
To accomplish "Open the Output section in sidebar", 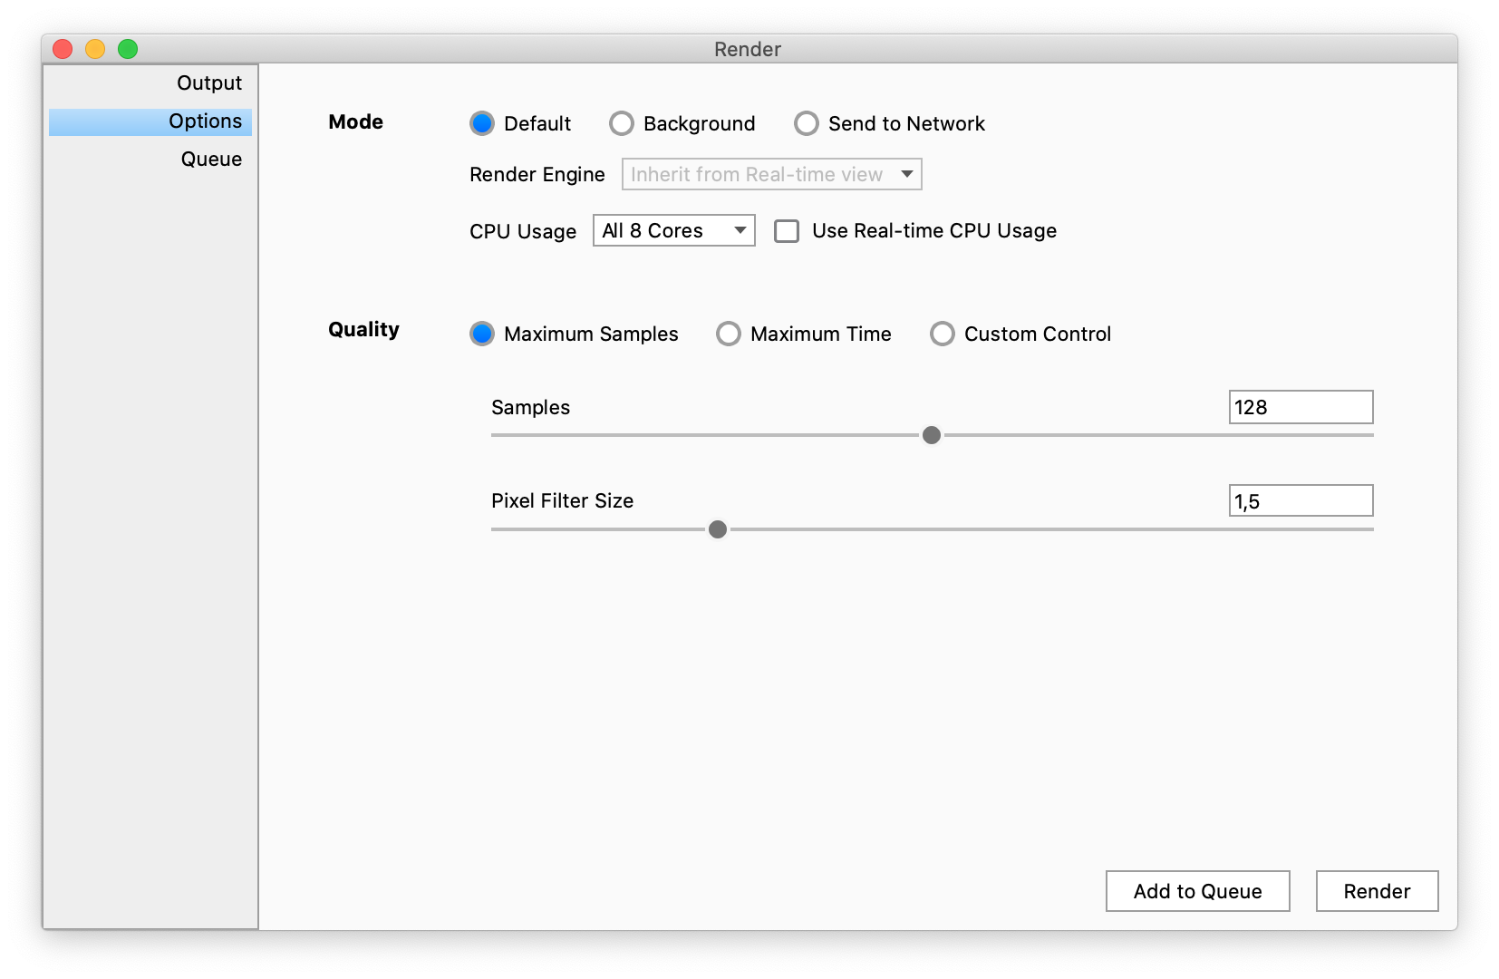I will pos(208,83).
